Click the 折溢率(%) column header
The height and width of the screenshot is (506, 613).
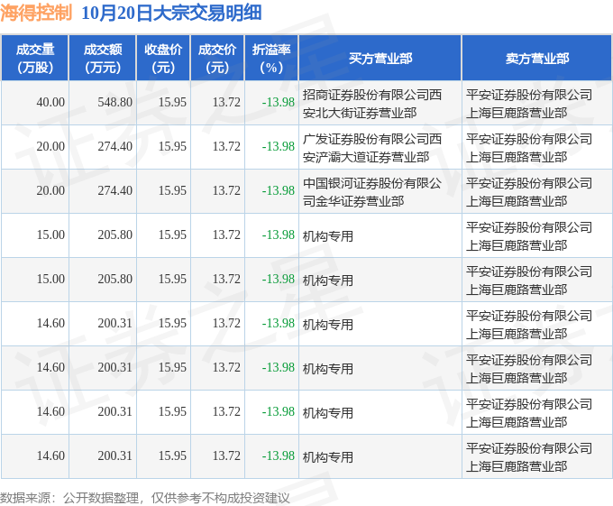(x=271, y=59)
